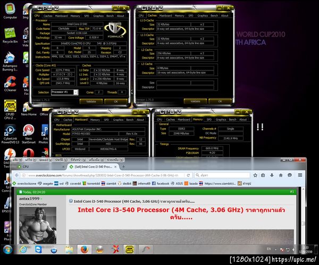This screenshot has height=265, width=319.
Task: Open a new Firefox tab with plus
Action: click(123, 167)
